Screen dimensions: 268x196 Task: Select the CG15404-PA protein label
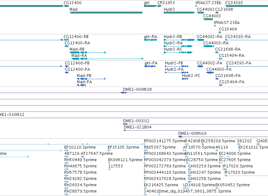tap(232, 82)
